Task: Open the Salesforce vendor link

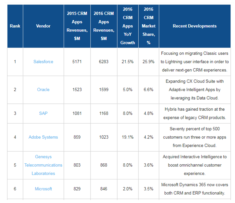Action: (x=43, y=62)
